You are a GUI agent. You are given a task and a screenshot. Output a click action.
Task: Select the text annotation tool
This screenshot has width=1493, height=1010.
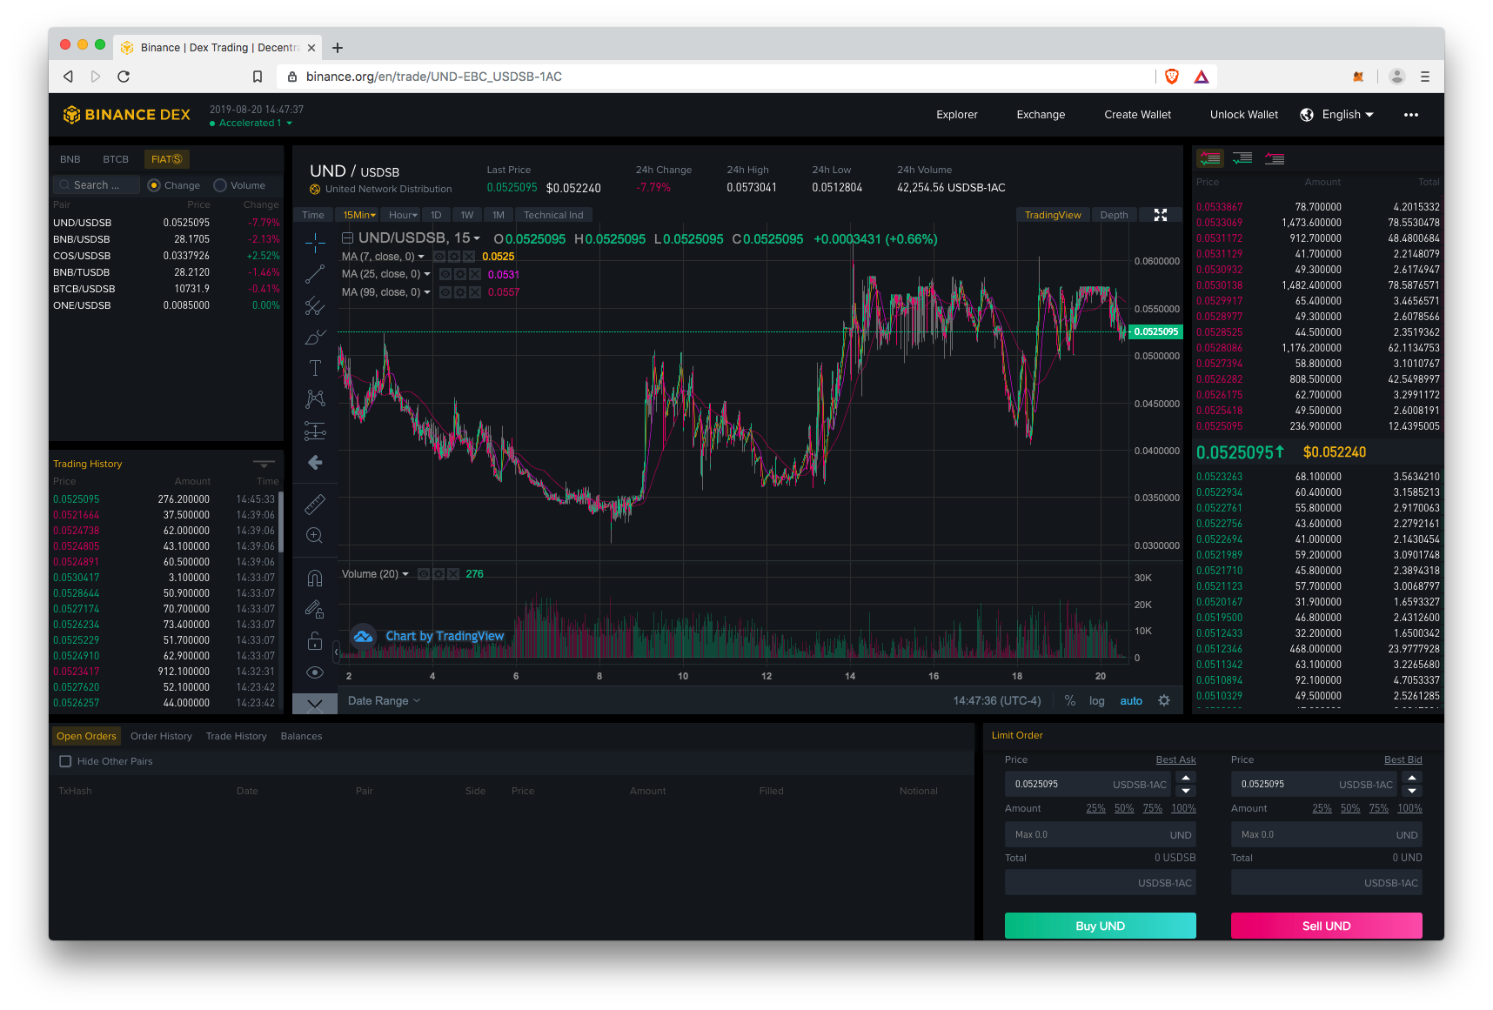coord(315,368)
